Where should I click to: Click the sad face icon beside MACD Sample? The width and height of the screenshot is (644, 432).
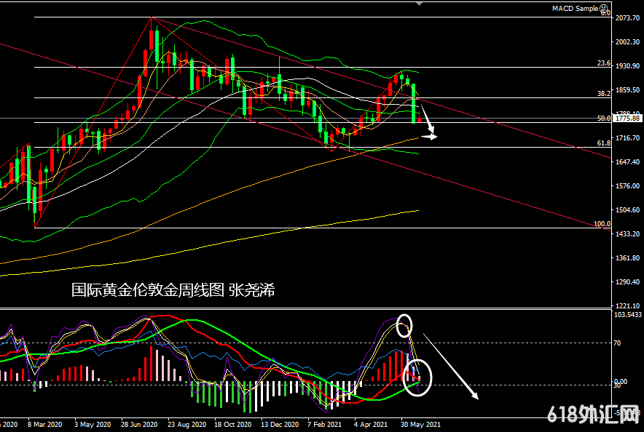pos(605,9)
